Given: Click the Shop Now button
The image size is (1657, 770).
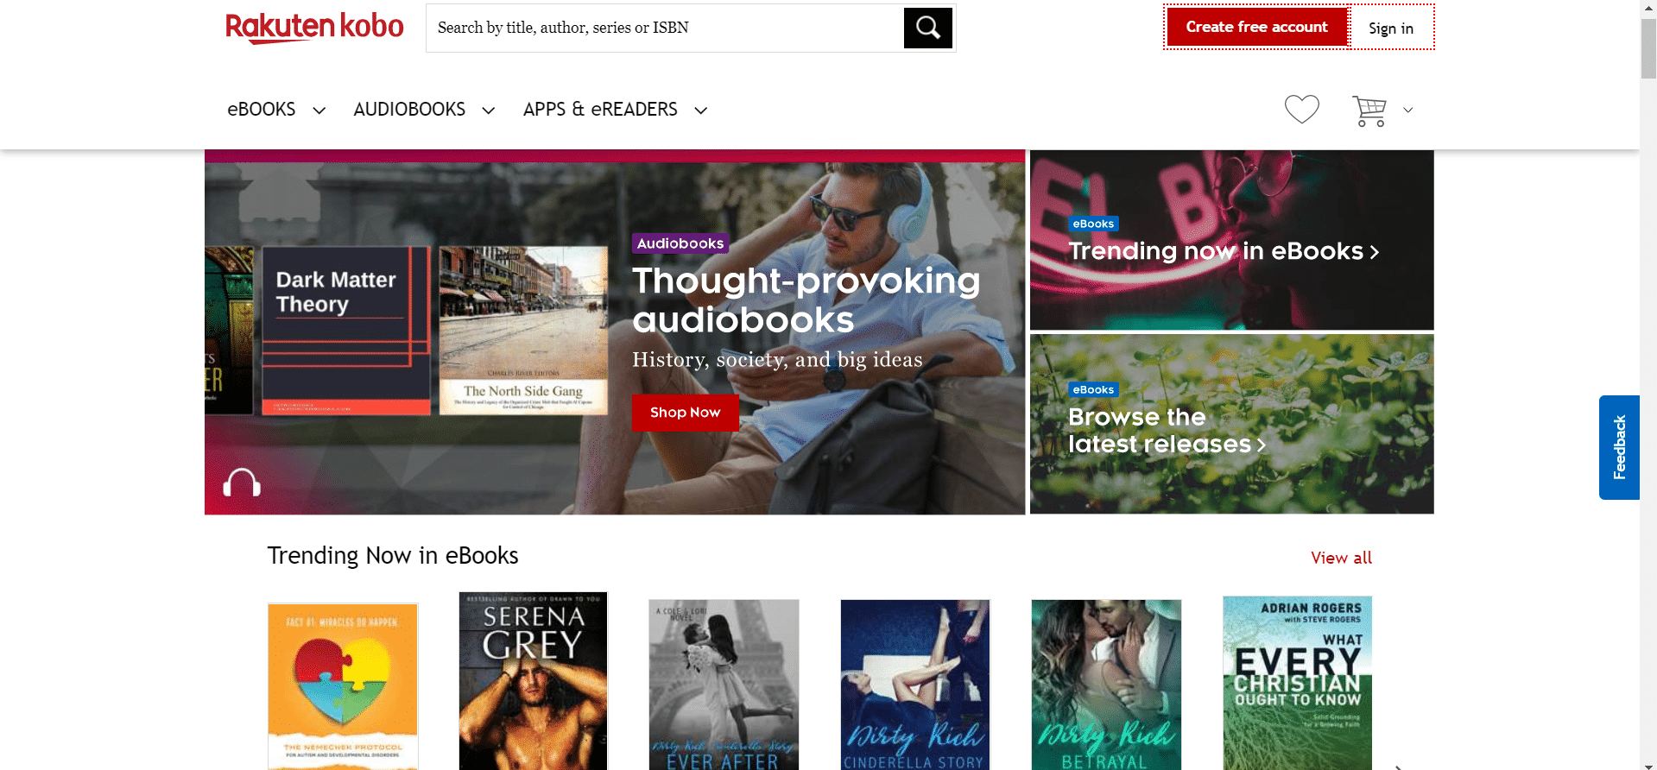Looking at the screenshot, I should 685,413.
